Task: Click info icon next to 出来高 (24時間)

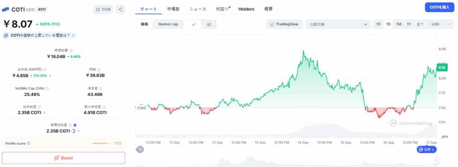Action: pyautogui.click(x=45, y=70)
